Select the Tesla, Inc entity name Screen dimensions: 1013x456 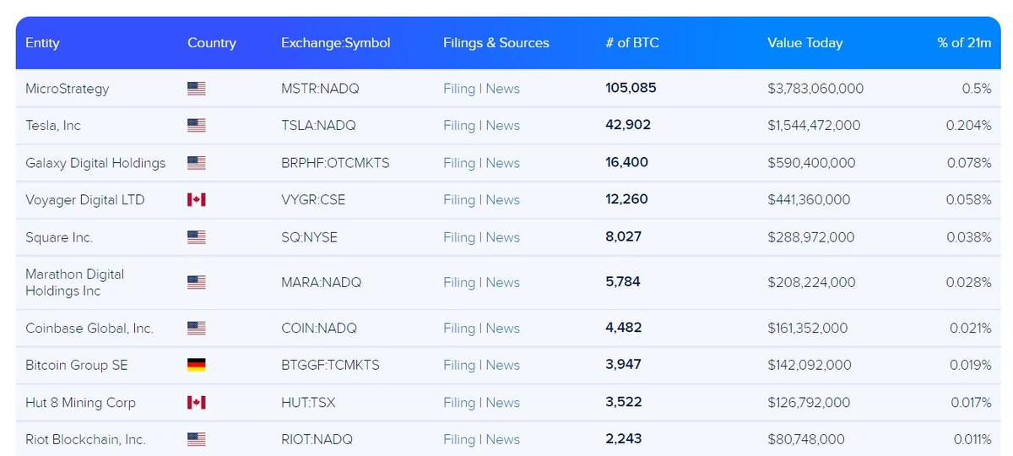[x=53, y=126]
